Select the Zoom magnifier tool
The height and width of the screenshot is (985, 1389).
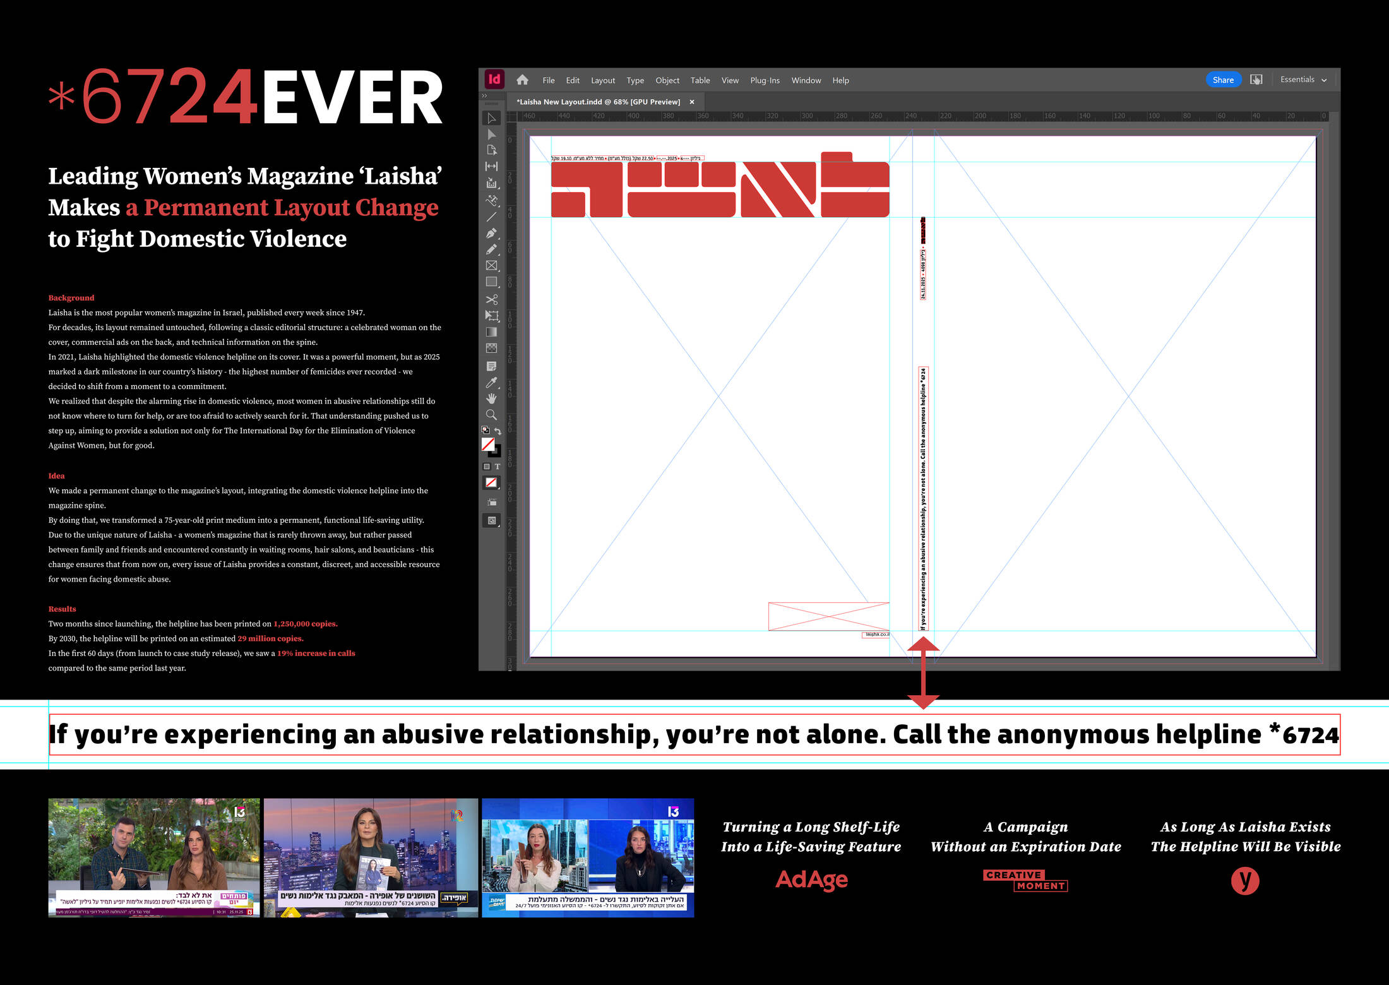point(491,415)
